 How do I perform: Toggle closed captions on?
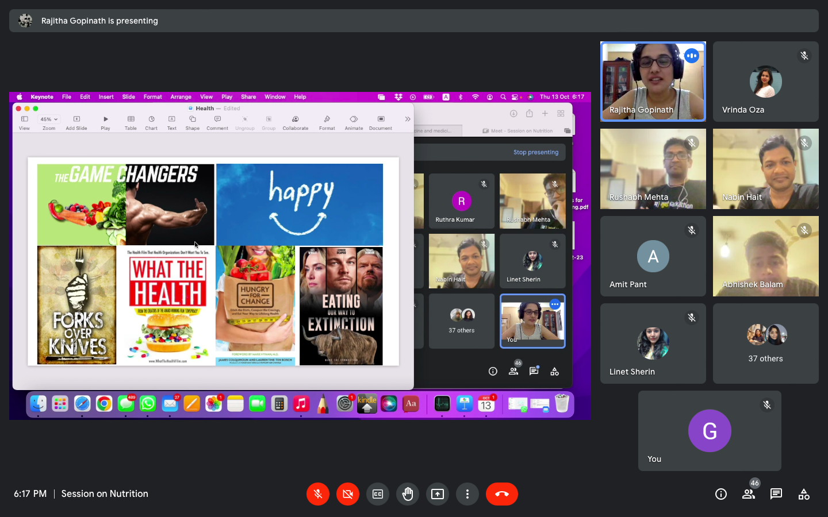[378, 494]
